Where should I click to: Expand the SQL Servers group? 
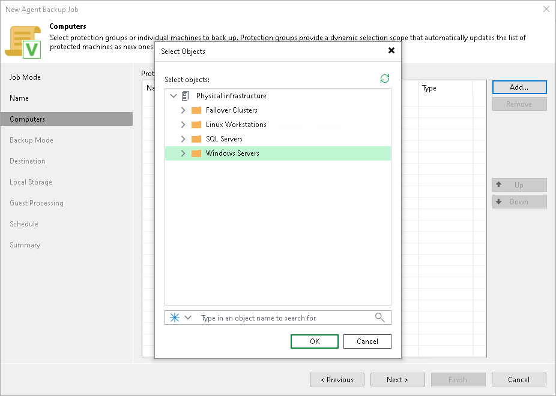click(x=183, y=139)
